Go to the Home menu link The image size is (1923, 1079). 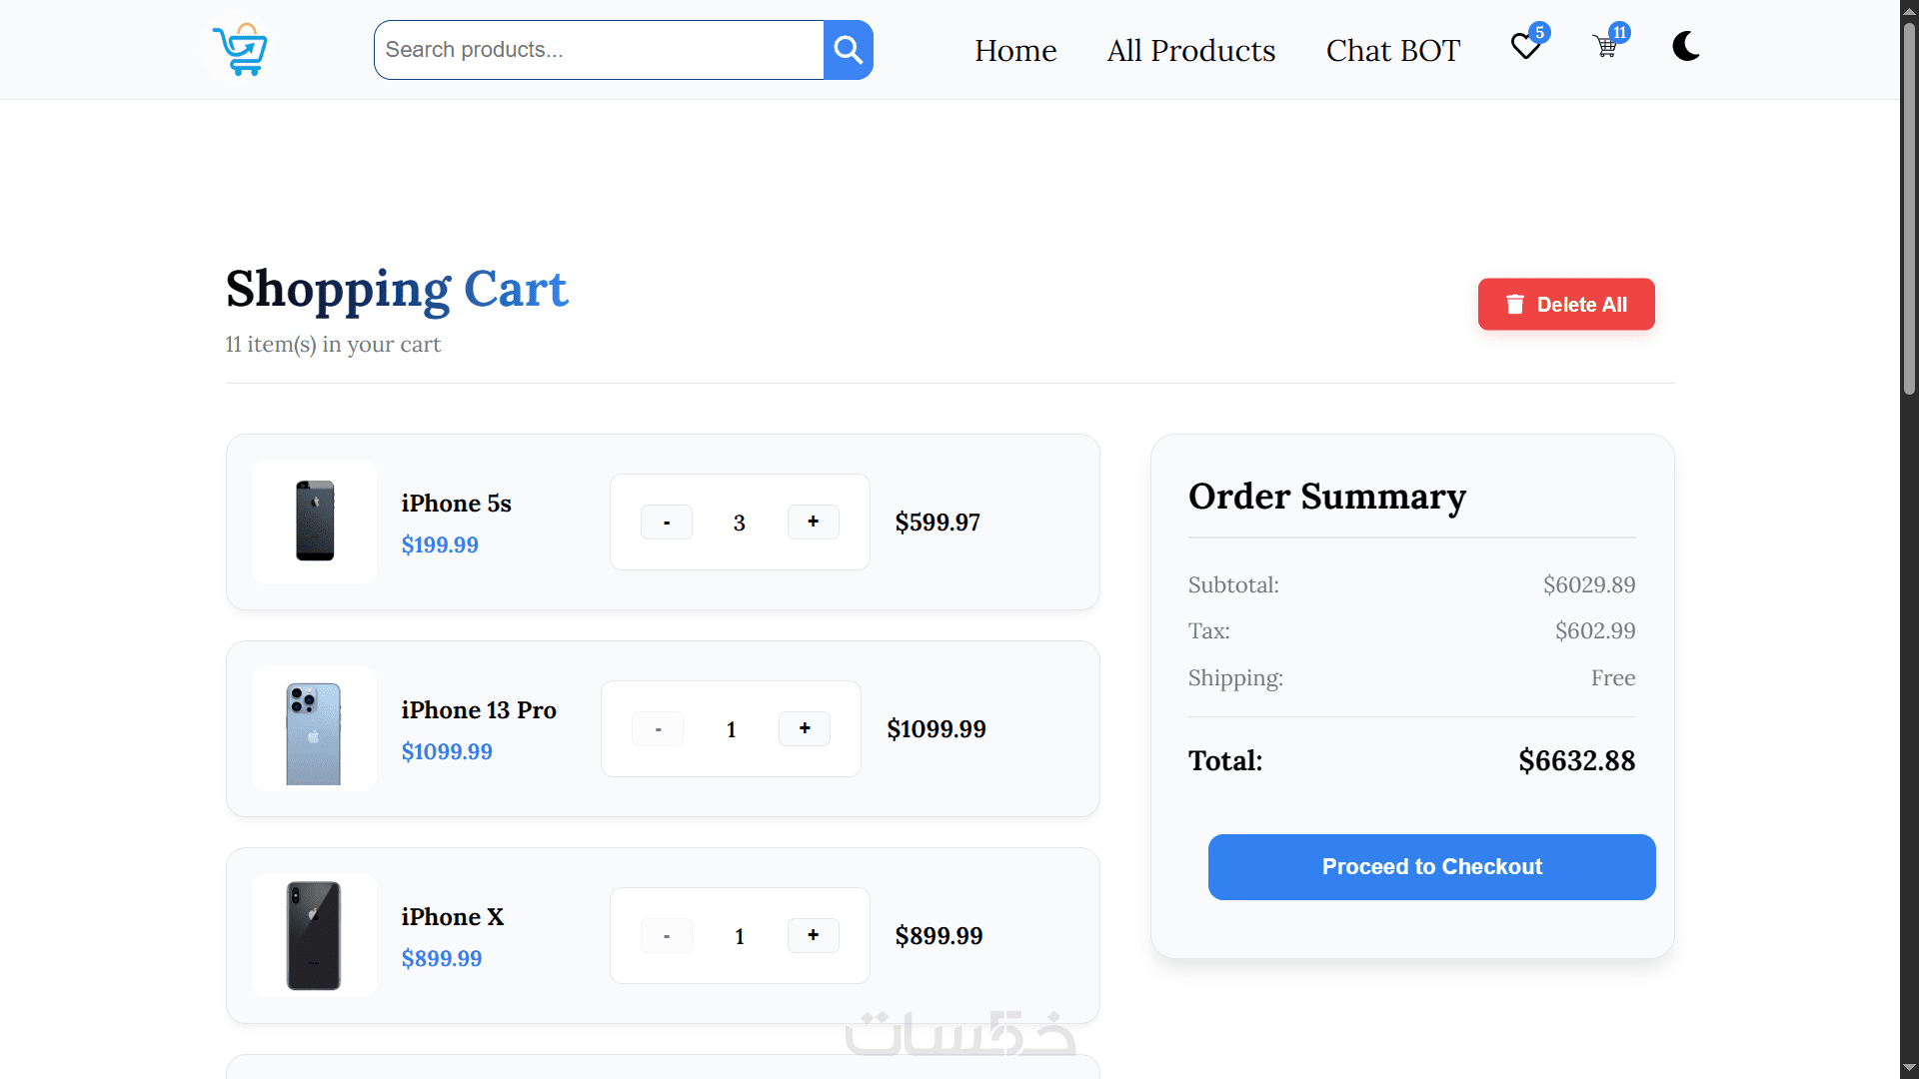1015,50
